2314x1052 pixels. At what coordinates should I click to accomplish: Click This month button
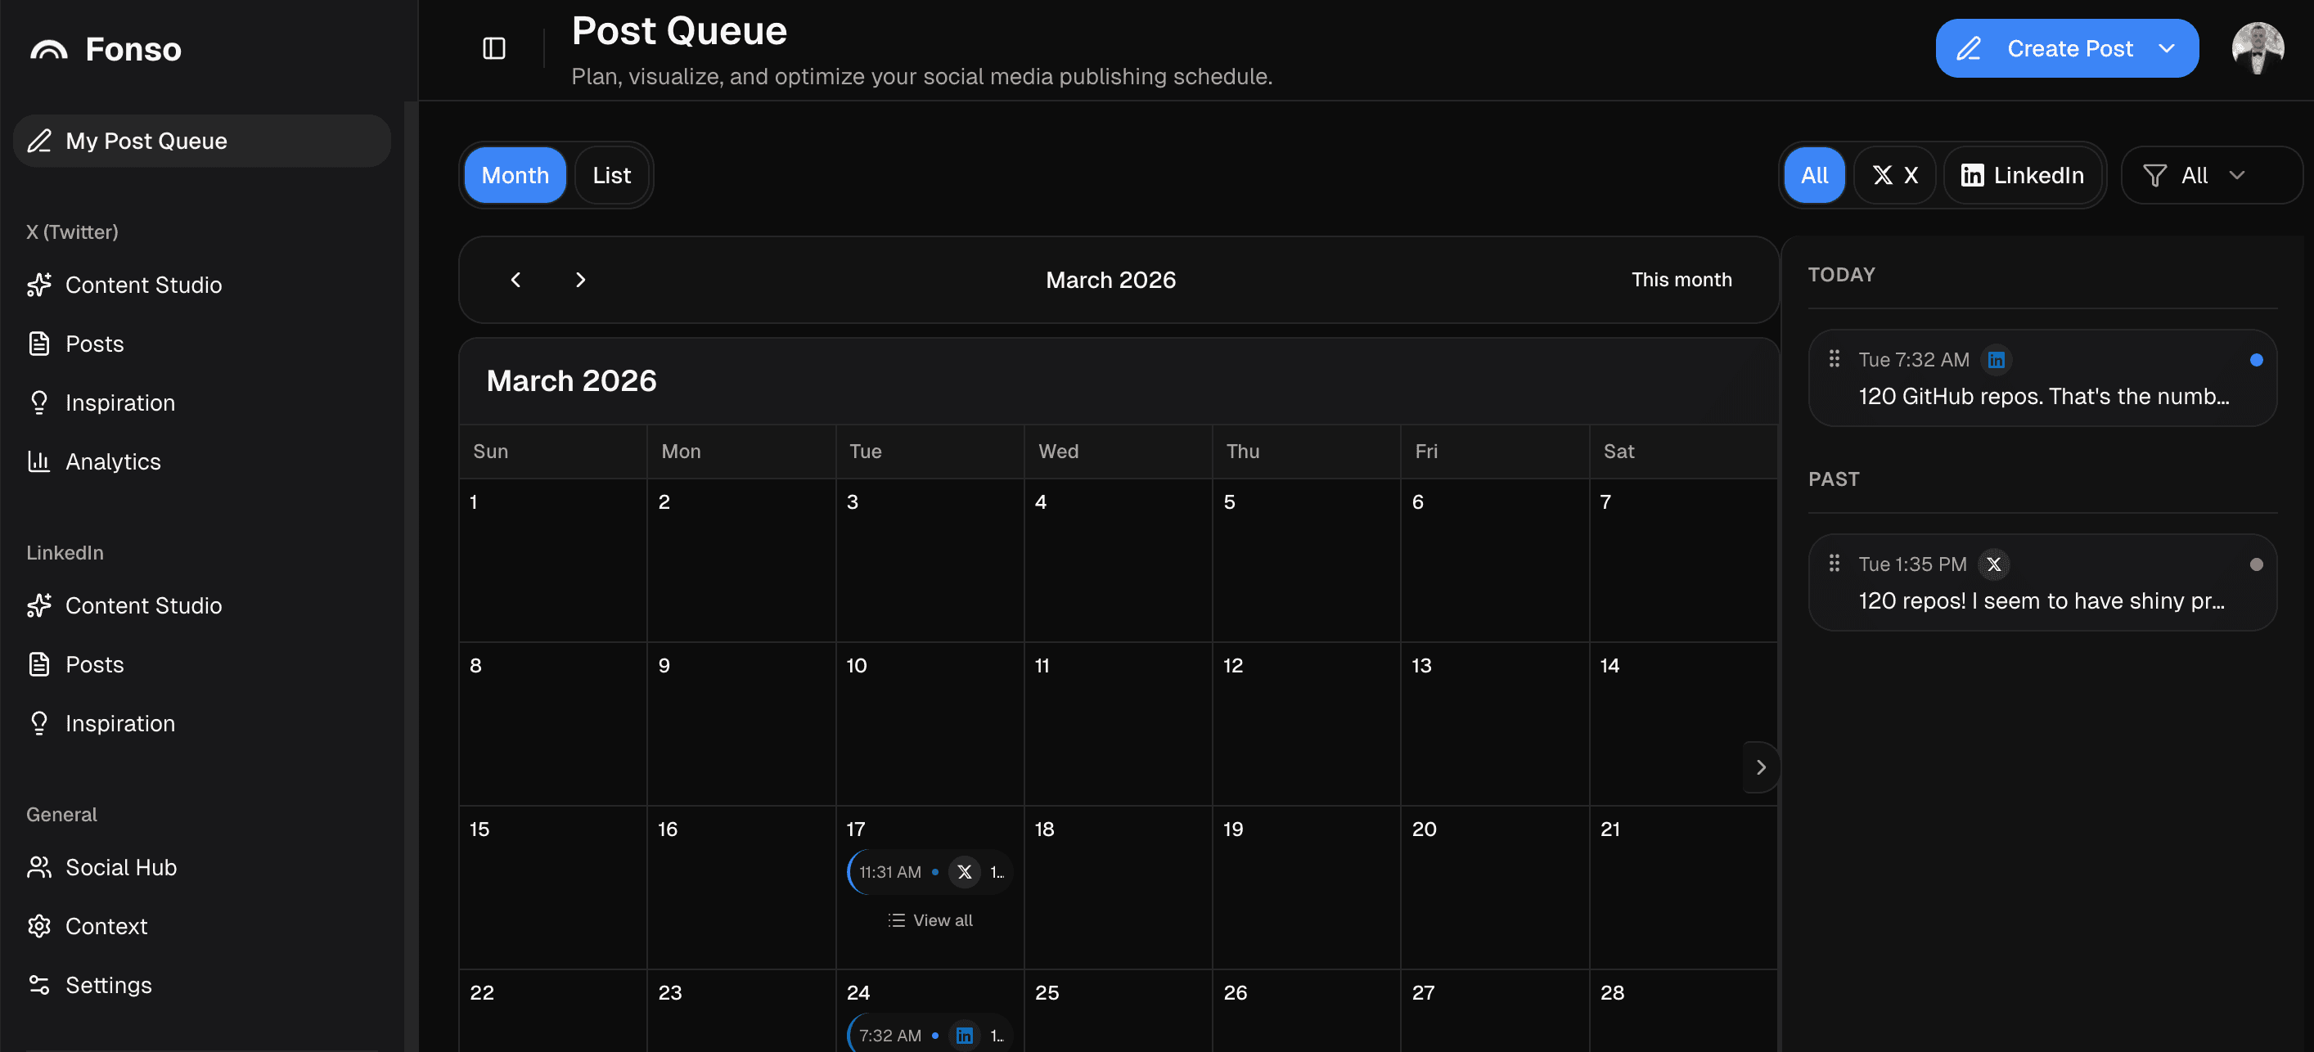(1681, 281)
